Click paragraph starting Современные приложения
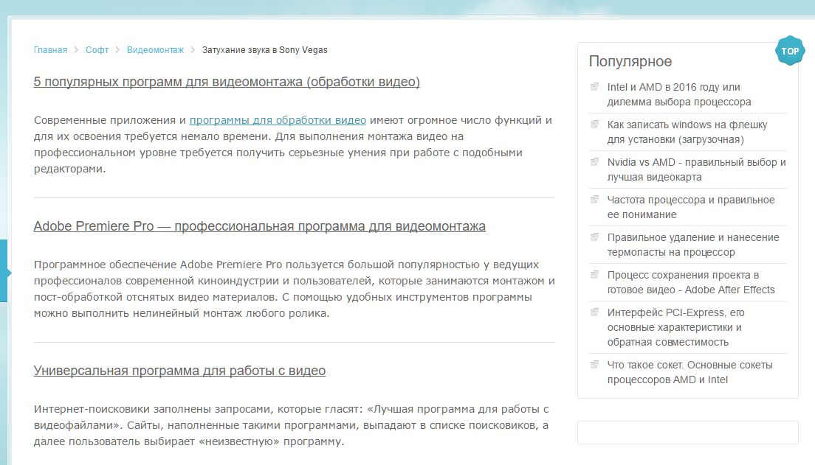This screenshot has width=815, height=465. click(293, 144)
